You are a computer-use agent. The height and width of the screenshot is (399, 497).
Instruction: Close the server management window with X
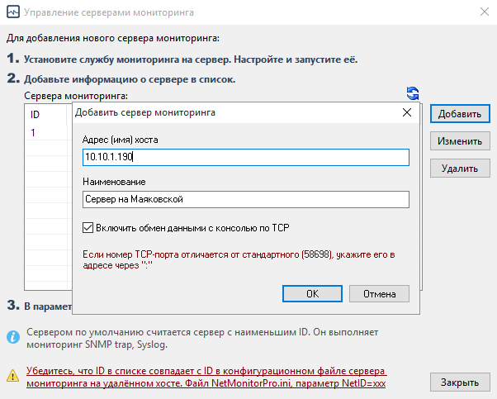(481, 12)
